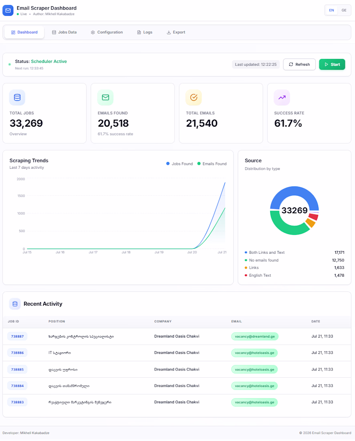Click the DATE column header
This screenshot has width=355, height=441.
pyautogui.click(x=316, y=322)
